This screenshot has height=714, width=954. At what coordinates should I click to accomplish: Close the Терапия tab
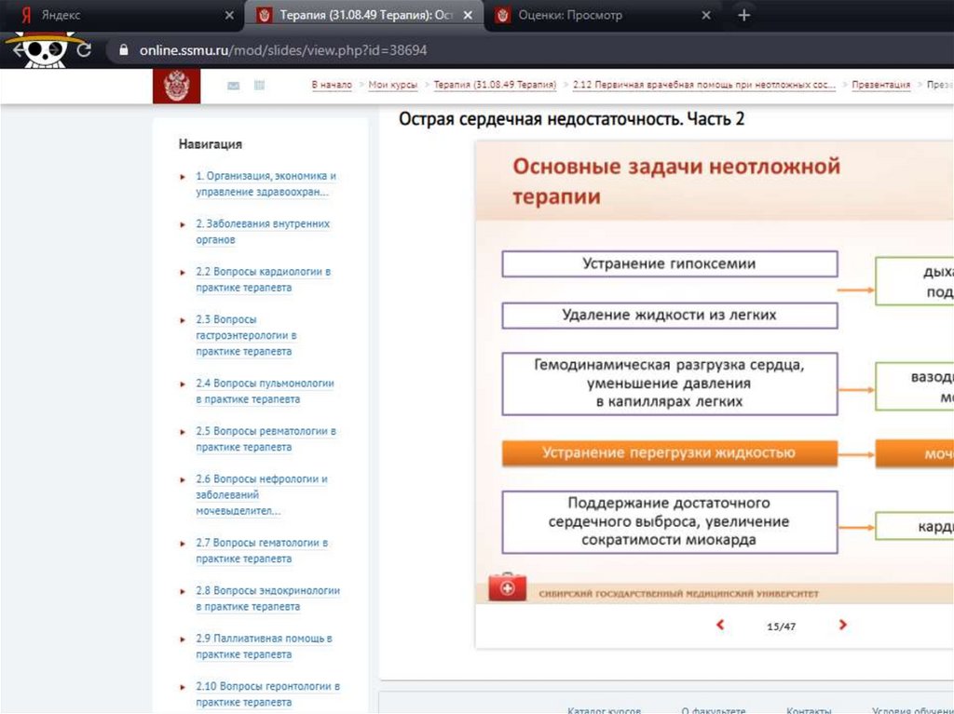coord(468,15)
